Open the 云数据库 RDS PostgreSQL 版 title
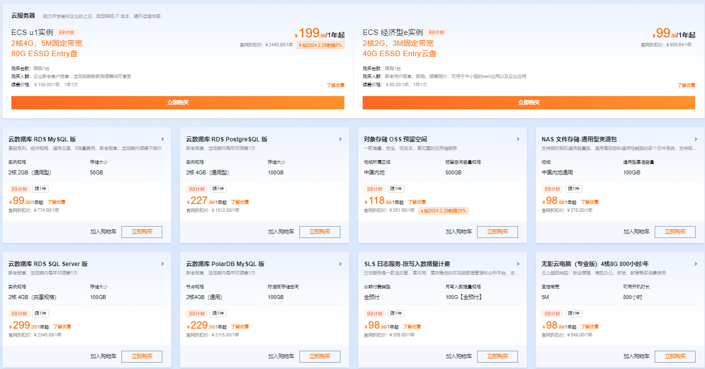The width and height of the screenshot is (705, 369). (227, 139)
